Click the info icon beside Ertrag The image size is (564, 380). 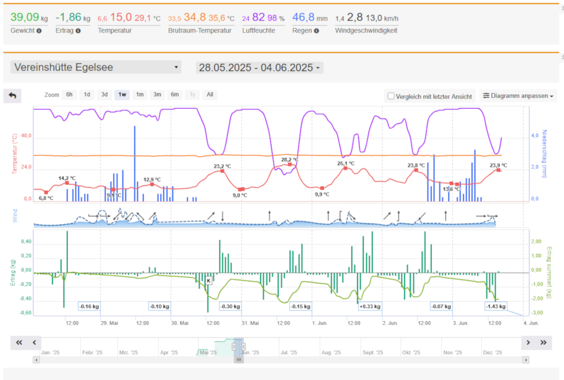pos(78,30)
